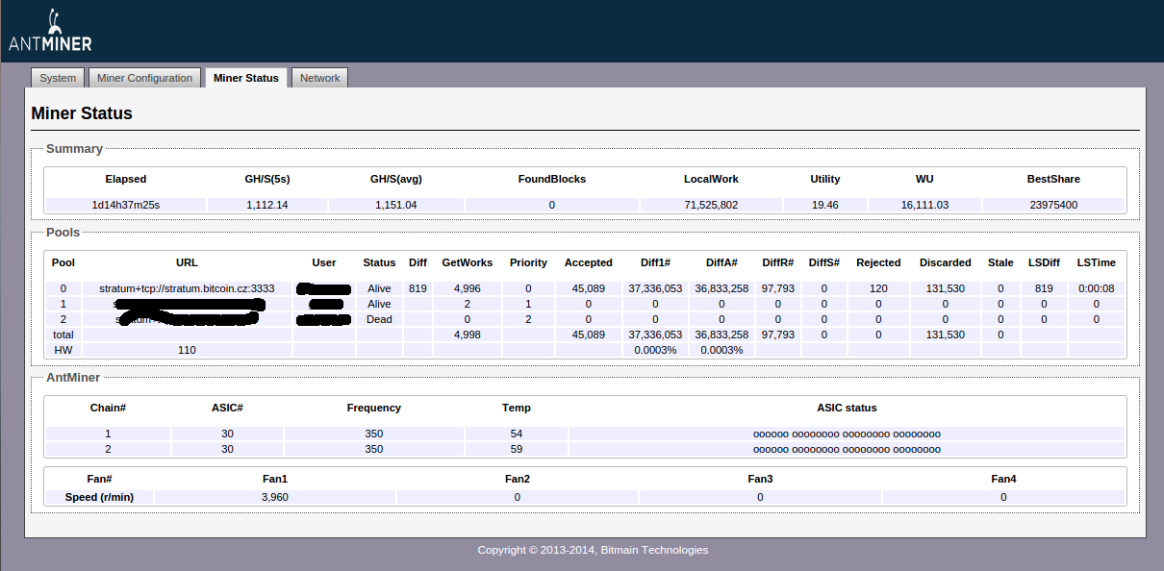Click pool 0 Discarded value 131,530
The width and height of the screenshot is (1164, 571).
coord(945,288)
